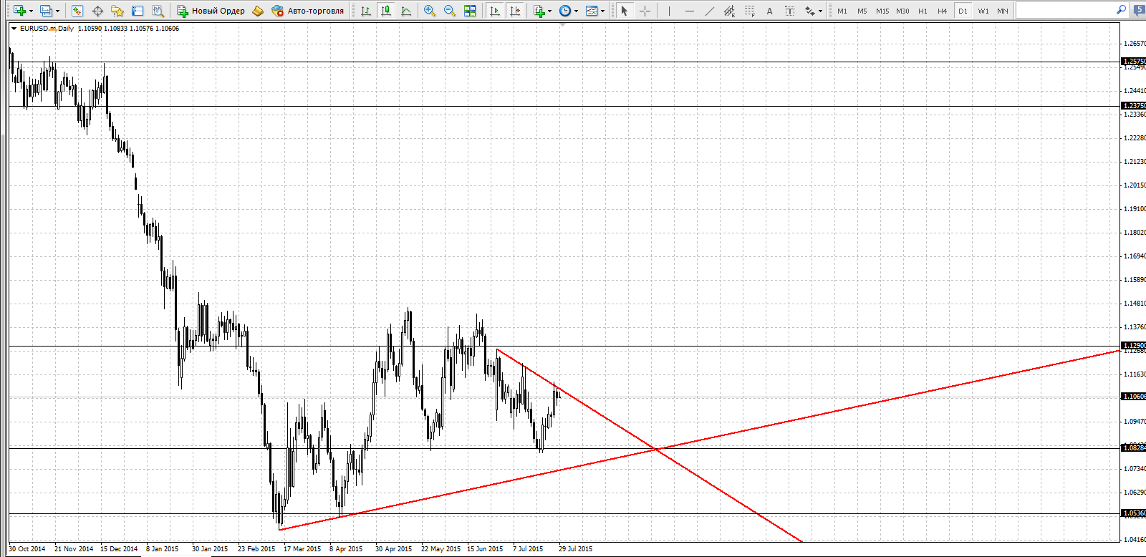
Task: Click the 23 Feb 2015 date label
Action: pos(256,549)
